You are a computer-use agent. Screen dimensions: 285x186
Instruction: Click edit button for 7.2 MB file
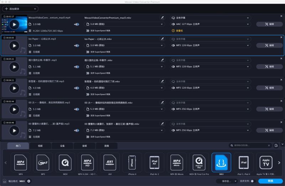(x=269, y=130)
